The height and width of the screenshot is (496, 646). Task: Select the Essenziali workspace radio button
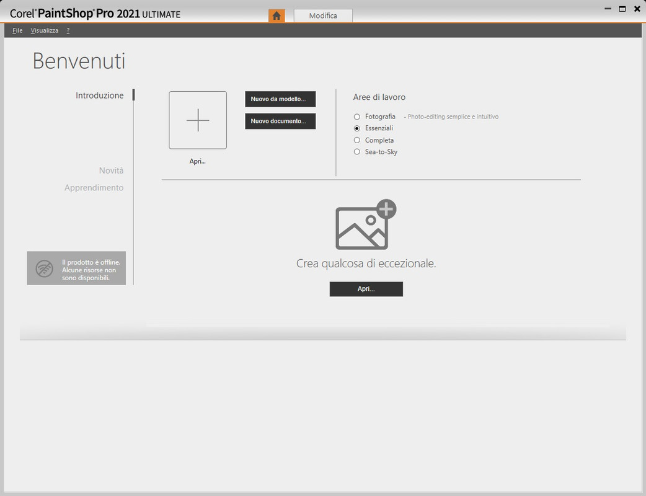(x=356, y=128)
